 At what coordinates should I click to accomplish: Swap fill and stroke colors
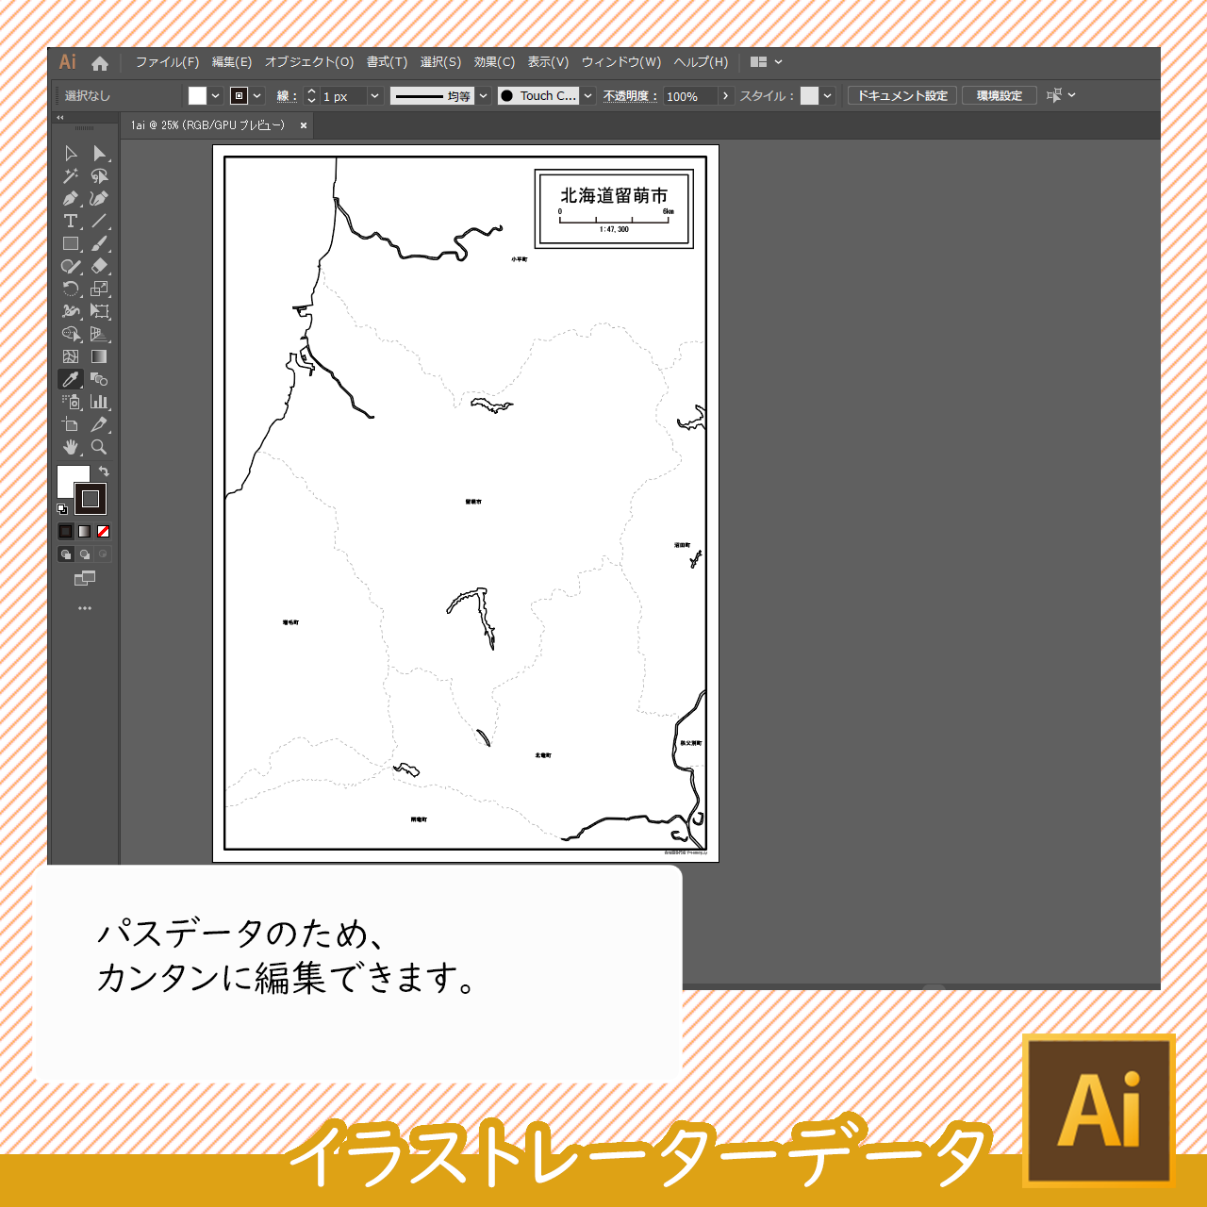[104, 471]
